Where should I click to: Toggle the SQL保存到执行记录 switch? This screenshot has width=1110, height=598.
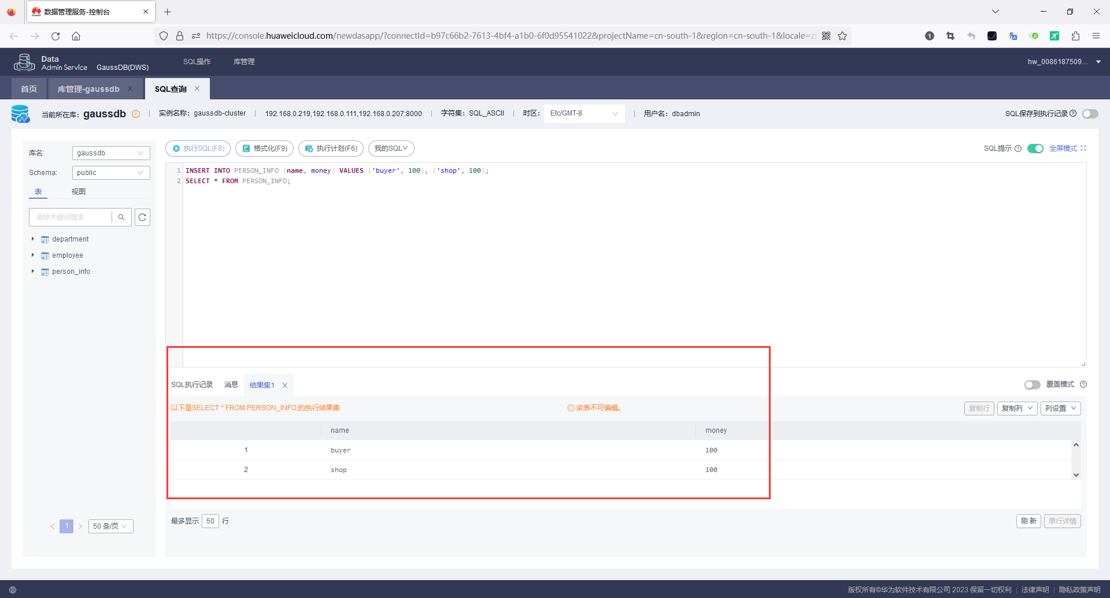click(1090, 114)
